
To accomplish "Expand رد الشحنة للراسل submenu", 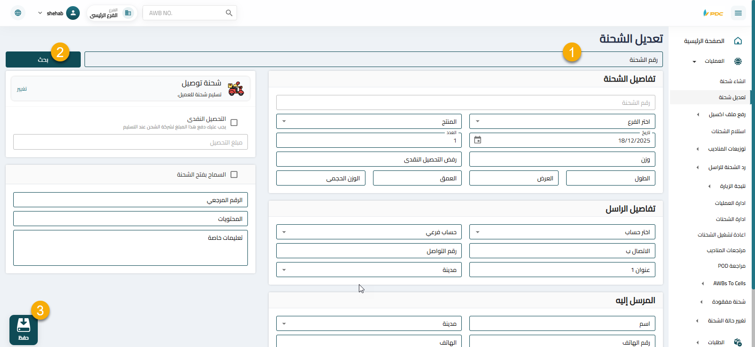I will point(698,167).
